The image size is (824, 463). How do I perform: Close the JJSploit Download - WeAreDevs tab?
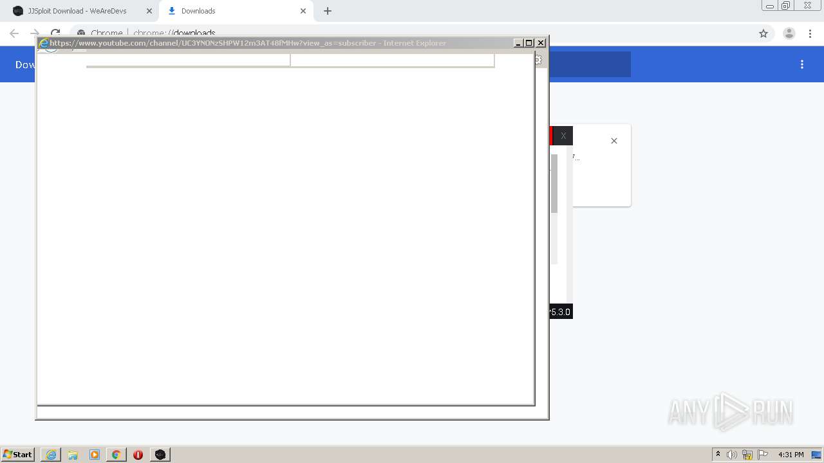click(x=149, y=11)
